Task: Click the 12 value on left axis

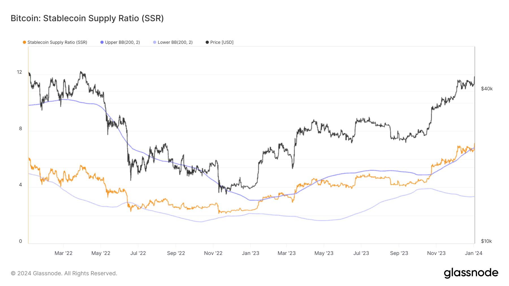Action: (x=19, y=72)
